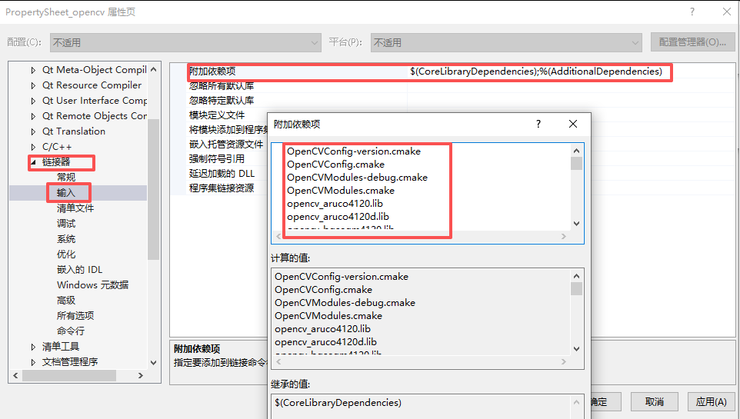Close the 附加依赖项 dialog
Screen dimensions: 740x419
573,124
